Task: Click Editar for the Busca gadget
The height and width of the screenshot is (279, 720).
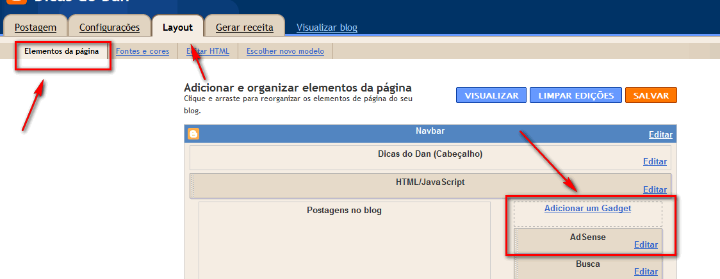Action: (646, 272)
